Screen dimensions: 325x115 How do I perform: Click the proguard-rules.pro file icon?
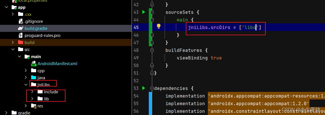tap(21, 35)
